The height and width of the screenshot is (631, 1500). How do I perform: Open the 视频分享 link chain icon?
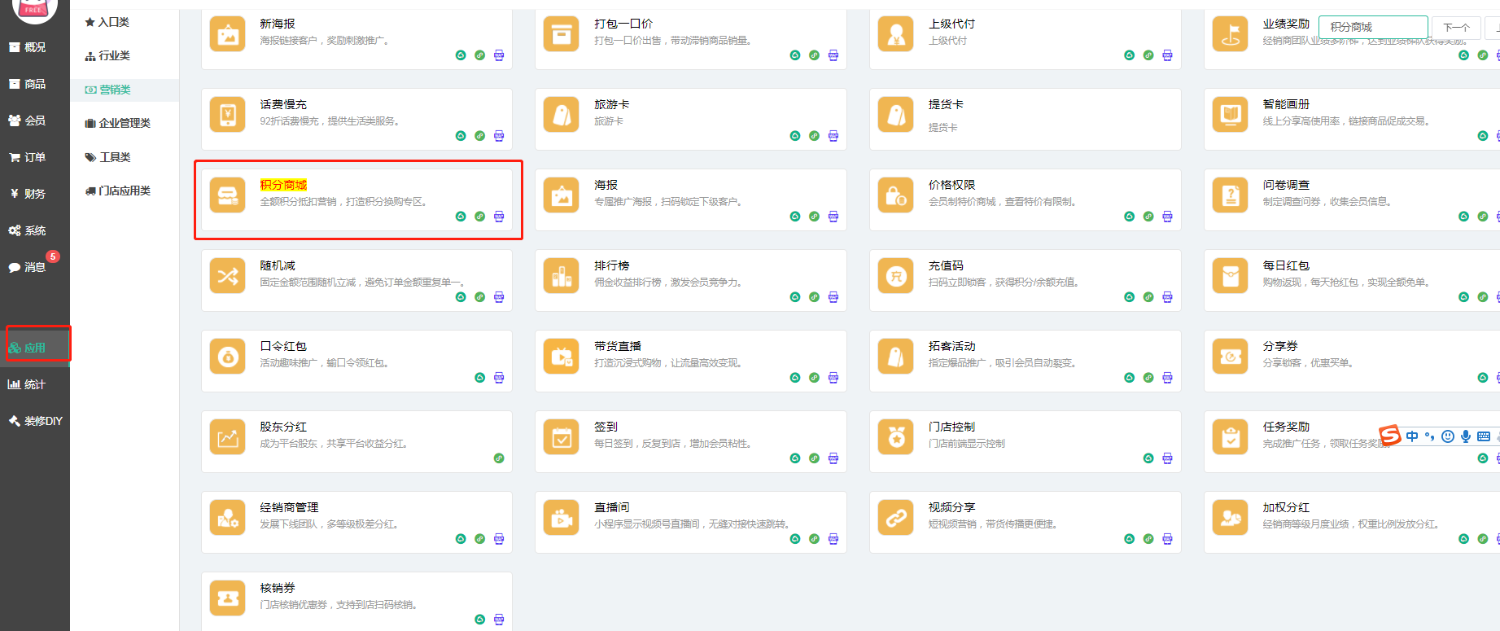point(895,518)
